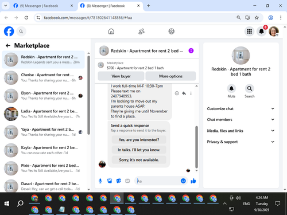Click the Facebook search magnifier icon

pos(21,32)
